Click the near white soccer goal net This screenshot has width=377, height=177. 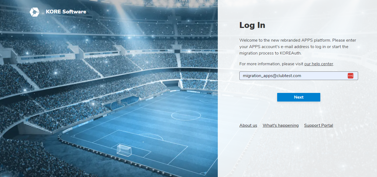[124, 150]
